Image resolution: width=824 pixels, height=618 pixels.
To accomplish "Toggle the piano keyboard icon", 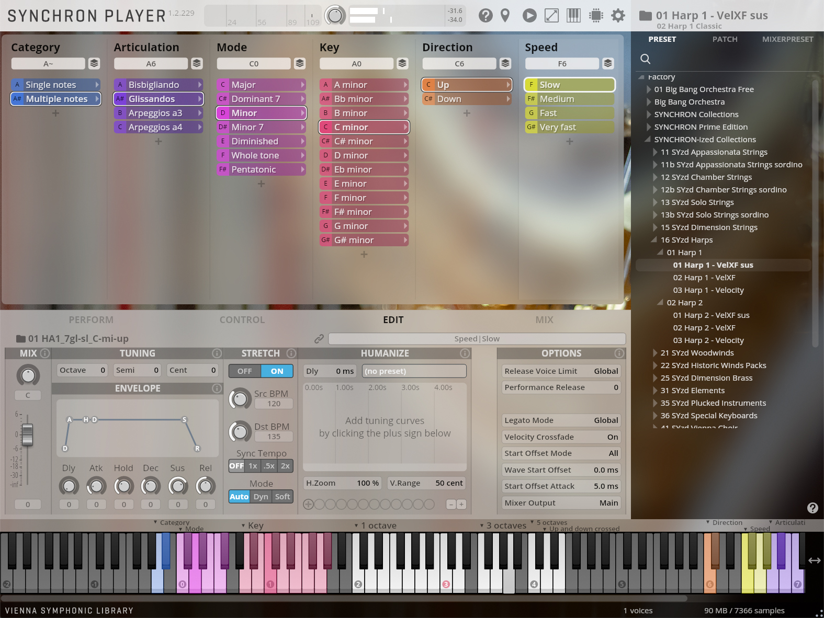I will (573, 16).
